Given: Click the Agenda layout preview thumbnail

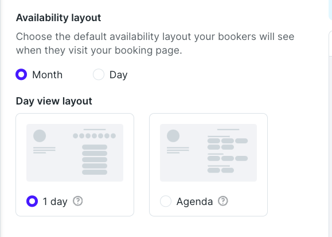Looking at the screenshot, I should [x=208, y=152].
